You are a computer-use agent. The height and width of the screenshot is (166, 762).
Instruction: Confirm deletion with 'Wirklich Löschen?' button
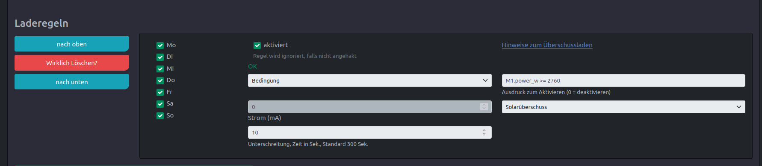click(72, 63)
